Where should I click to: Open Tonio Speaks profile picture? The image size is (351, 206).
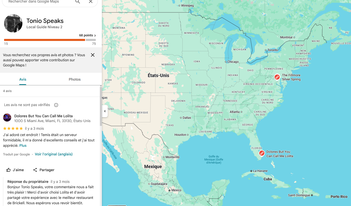click(x=13, y=23)
